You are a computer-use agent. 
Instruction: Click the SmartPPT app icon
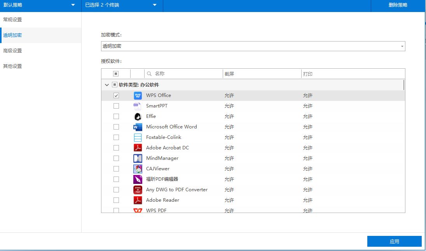pyautogui.click(x=138, y=106)
